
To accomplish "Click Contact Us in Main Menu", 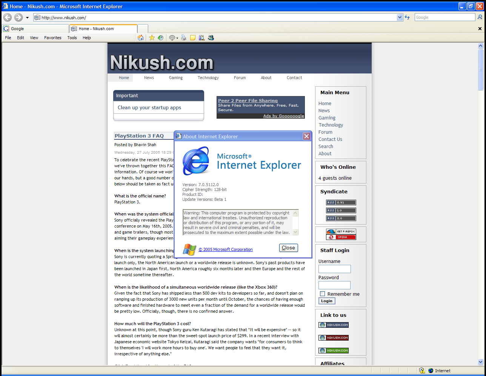I will point(330,139).
